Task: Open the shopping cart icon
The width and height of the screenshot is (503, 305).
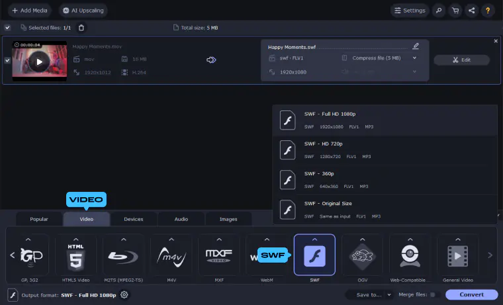Action: (x=455, y=11)
